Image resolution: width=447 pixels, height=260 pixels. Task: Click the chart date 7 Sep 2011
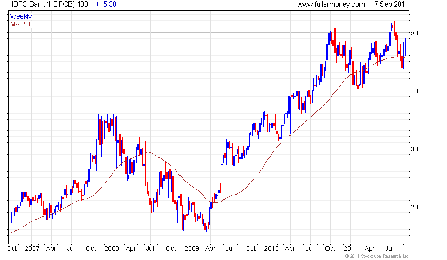point(391,4)
